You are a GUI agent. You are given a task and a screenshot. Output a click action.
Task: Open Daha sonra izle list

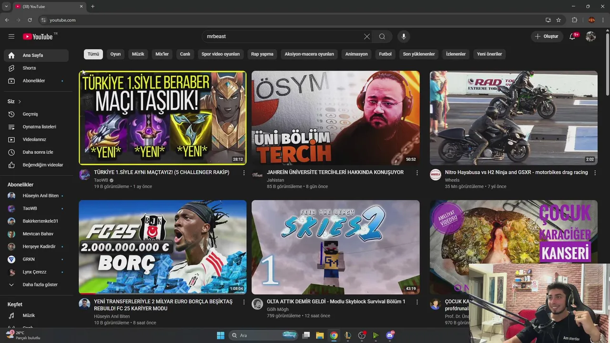(x=36, y=152)
